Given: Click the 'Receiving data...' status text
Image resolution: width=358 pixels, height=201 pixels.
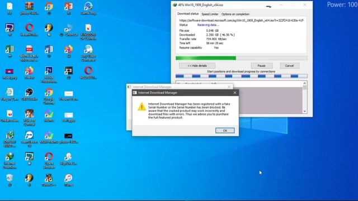Looking at the screenshot, I should point(208,25).
